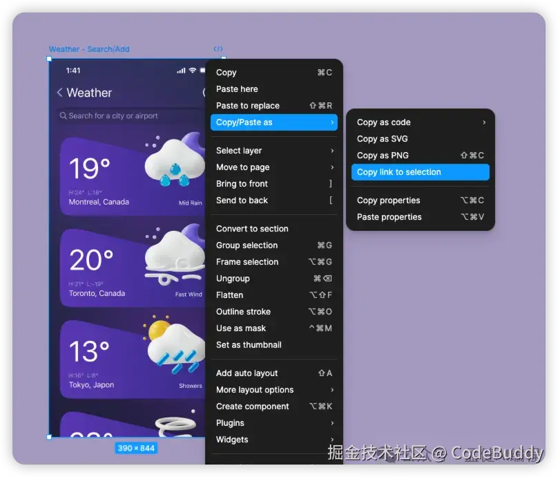Choose Send to back
The width and height of the screenshot is (558, 477).
pyautogui.click(x=273, y=200)
